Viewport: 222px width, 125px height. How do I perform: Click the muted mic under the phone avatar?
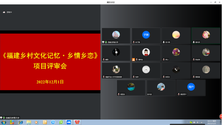(x=164, y=77)
